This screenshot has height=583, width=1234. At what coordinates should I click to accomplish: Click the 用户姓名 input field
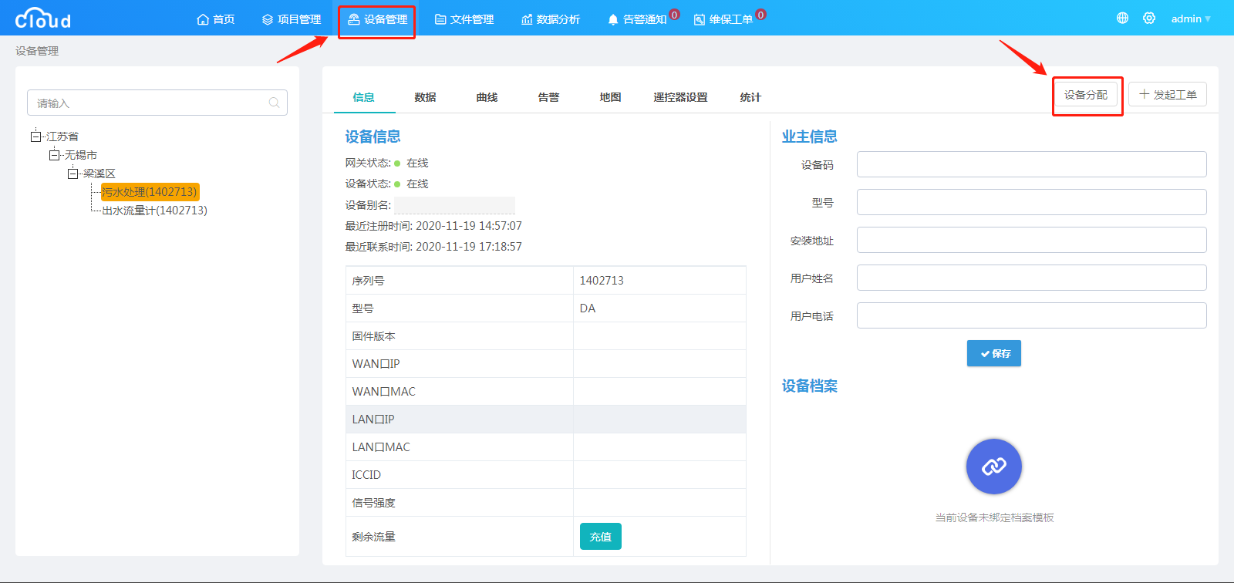coord(1032,278)
